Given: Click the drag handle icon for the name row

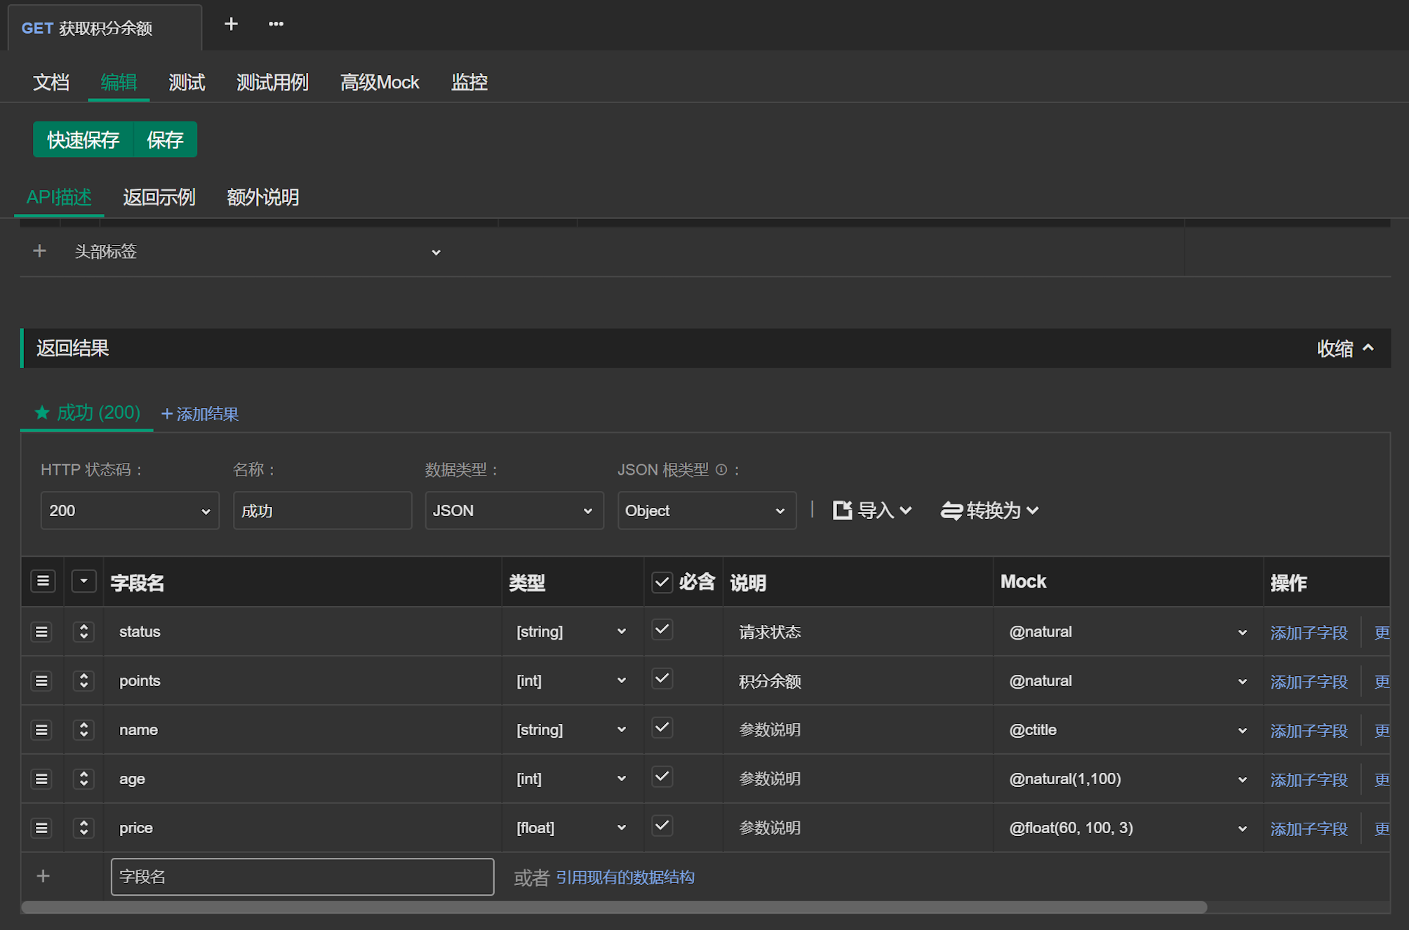Looking at the screenshot, I should (x=42, y=730).
